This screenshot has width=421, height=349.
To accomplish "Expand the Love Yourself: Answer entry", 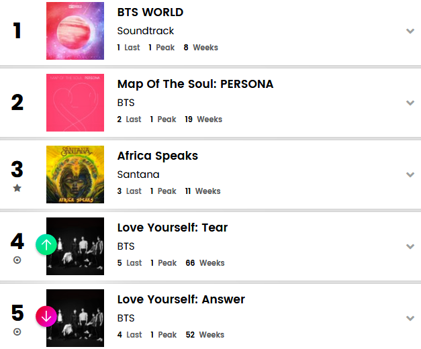I will 410,318.
